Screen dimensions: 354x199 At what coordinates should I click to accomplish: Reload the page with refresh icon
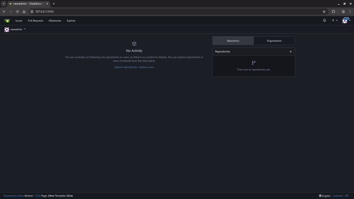tap(17, 12)
